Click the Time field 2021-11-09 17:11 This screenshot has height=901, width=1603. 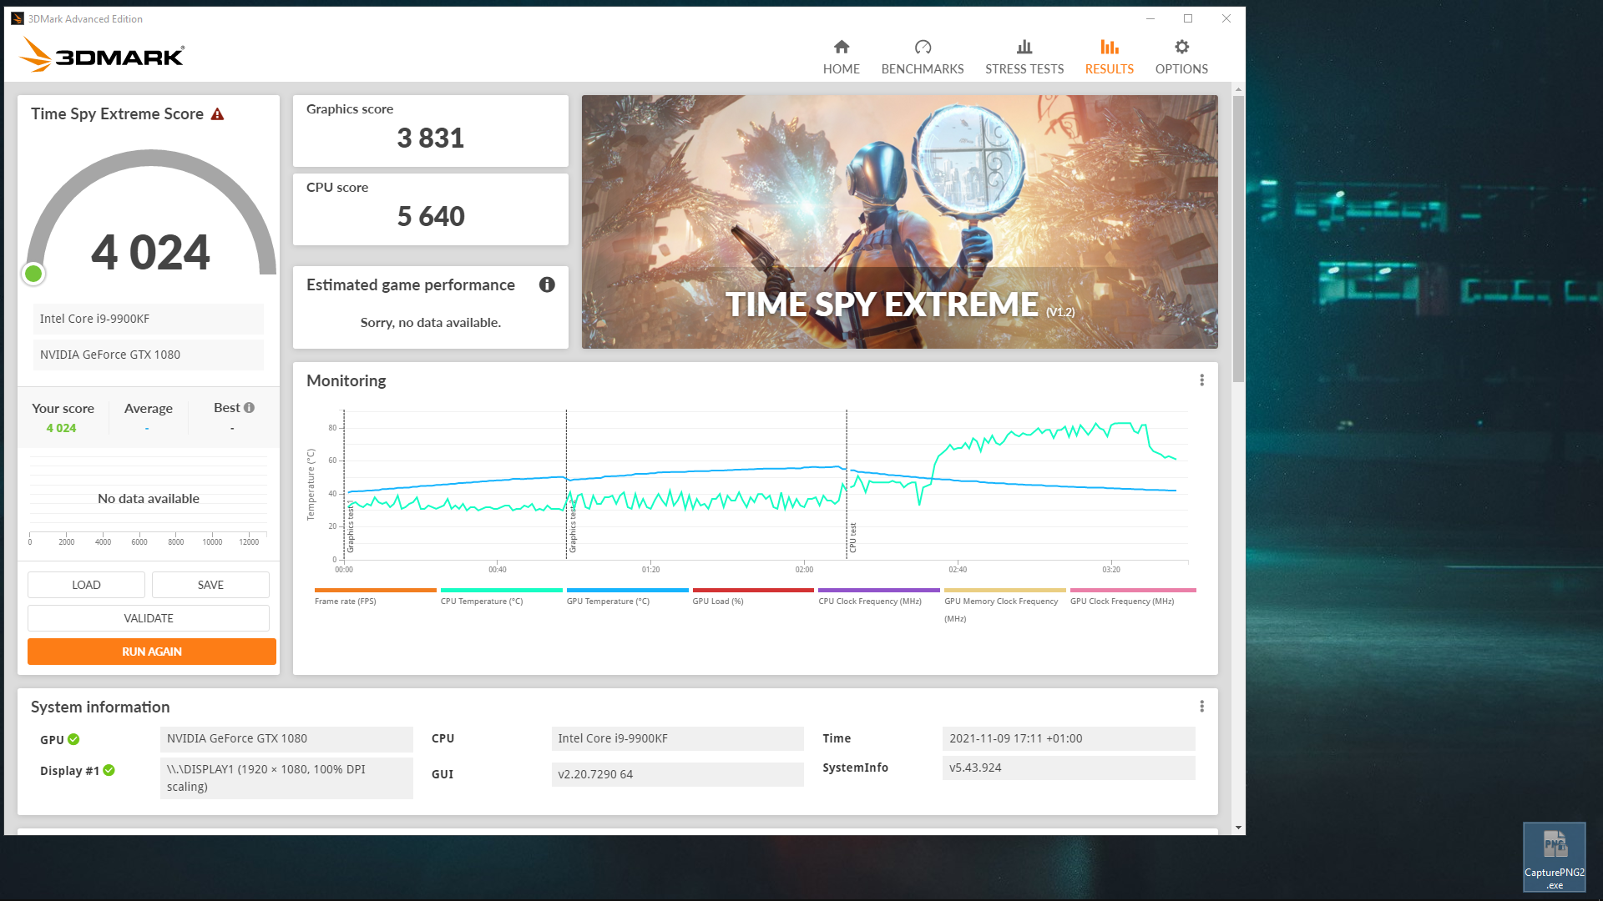pyautogui.click(x=1069, y=738)
